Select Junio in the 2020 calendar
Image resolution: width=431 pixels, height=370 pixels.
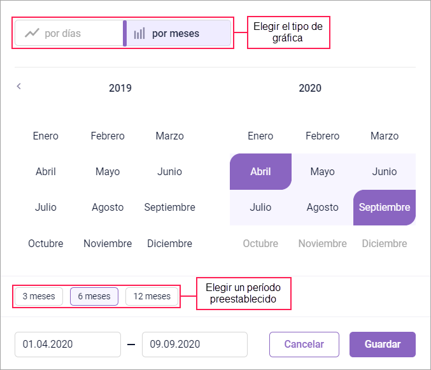click(x=385, y=171)
